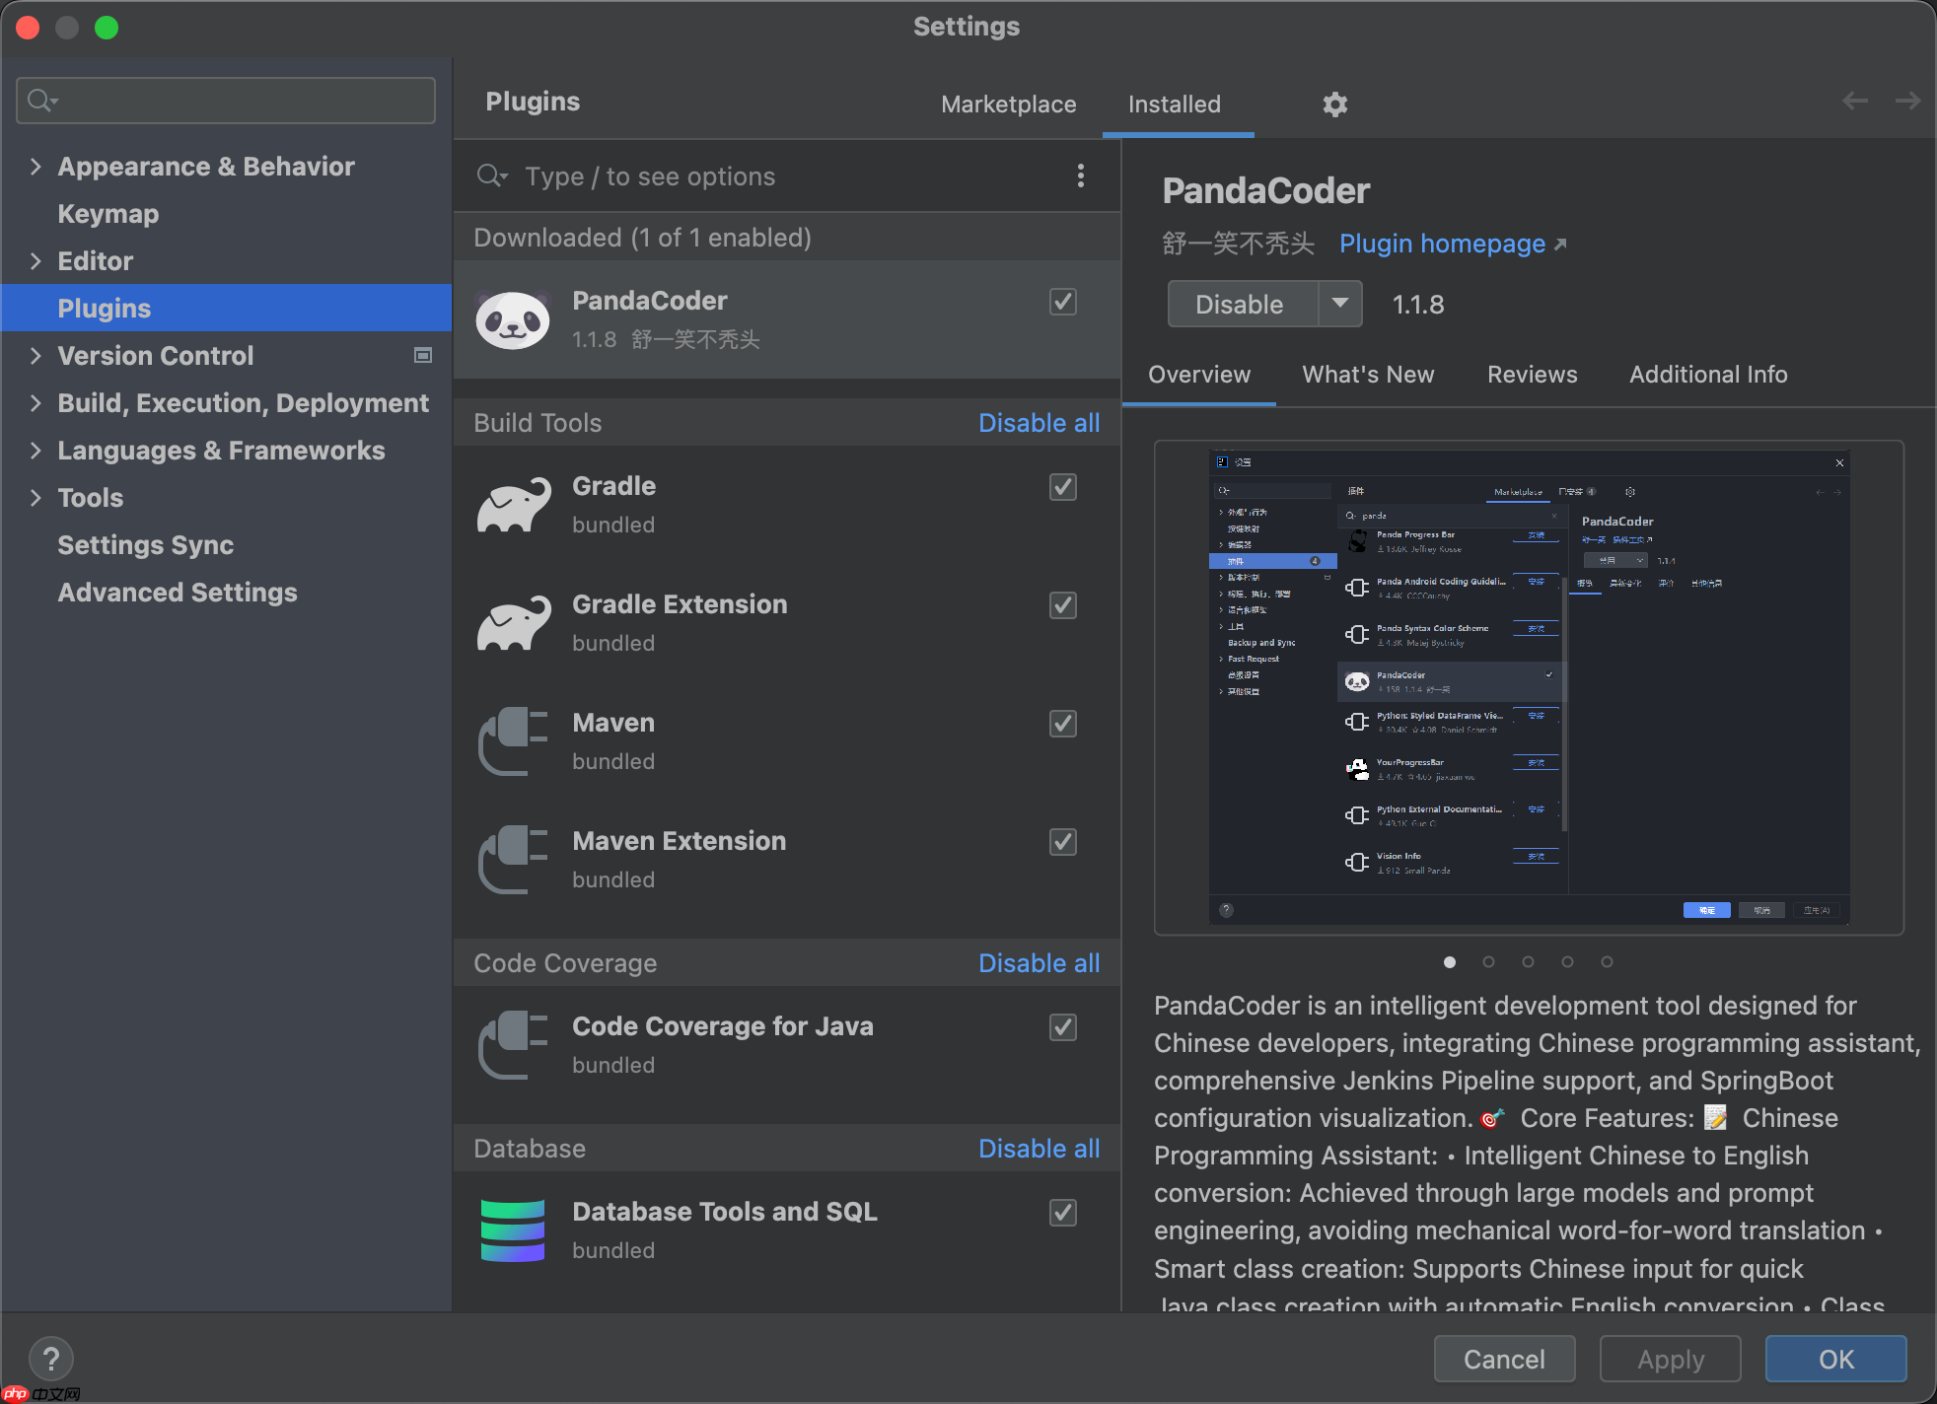Click the Maven plugin icon

[x=513, y=741]
